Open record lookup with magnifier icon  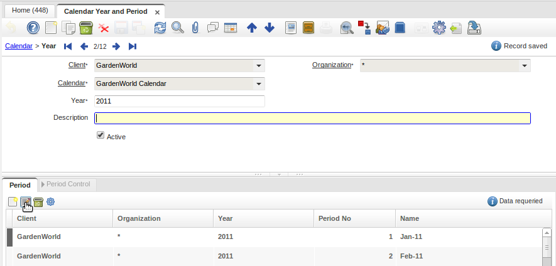pos(178,28)
